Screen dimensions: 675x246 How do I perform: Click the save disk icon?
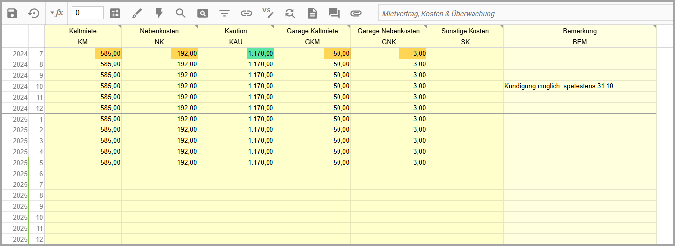click(x=12, y=13)
